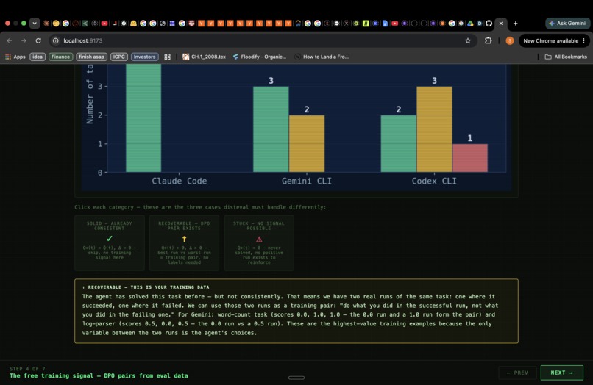Click the Ask Gemini button
This screenshot has width=593, height=385.
point(567,23)
